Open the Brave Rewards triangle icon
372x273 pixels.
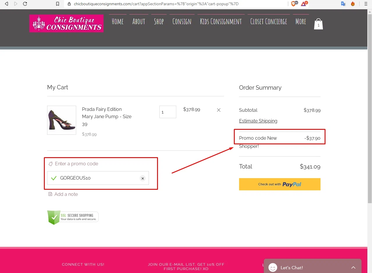(304, 4)
